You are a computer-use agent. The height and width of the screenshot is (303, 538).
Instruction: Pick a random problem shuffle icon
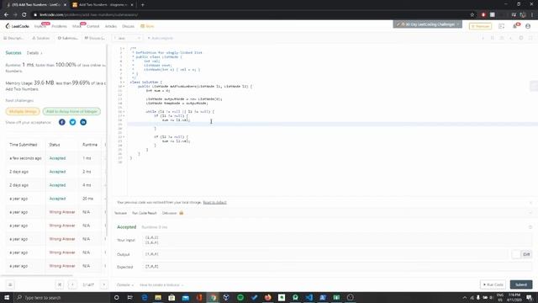click(x=60, y=284)
